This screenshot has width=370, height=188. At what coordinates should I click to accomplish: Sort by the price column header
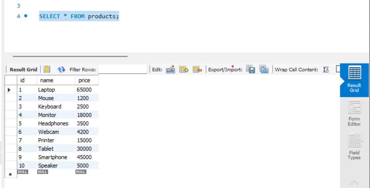pos(86,80)
